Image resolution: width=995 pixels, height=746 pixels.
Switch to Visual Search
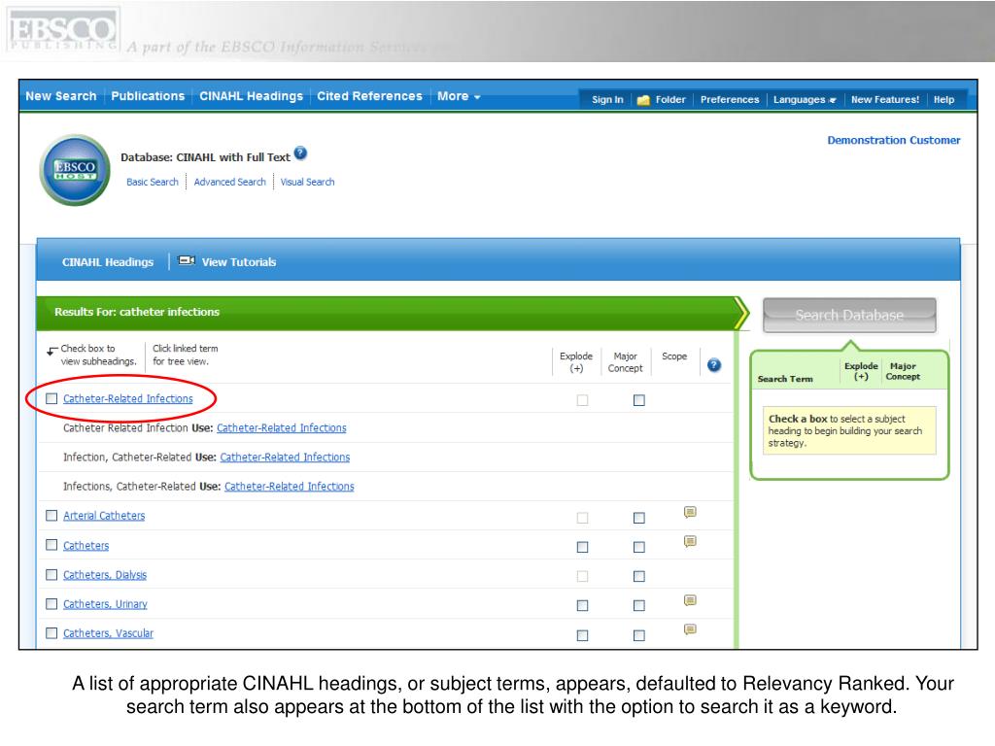(x=307, y=182)
